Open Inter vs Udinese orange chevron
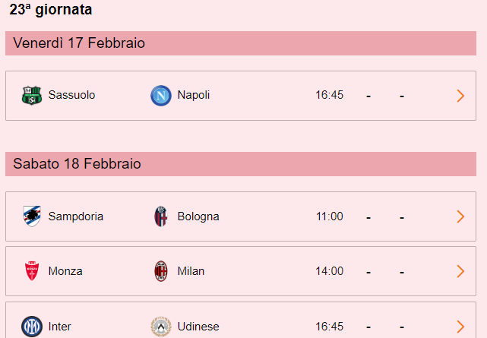The height and width of the screenshot is (338, 487). pyautogui.click(x=460, y=327)
